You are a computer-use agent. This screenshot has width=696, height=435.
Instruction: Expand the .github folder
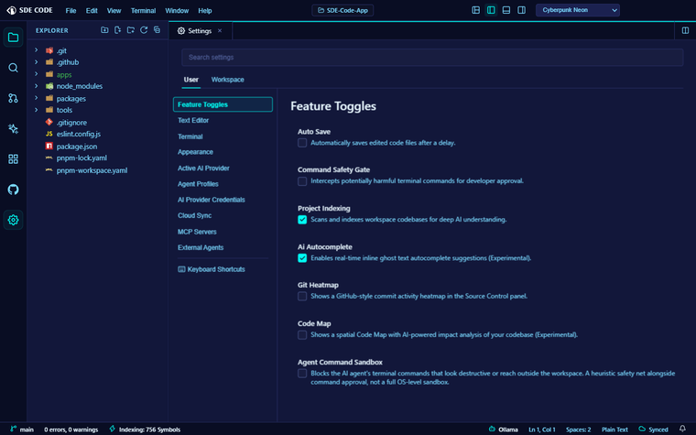37,62
